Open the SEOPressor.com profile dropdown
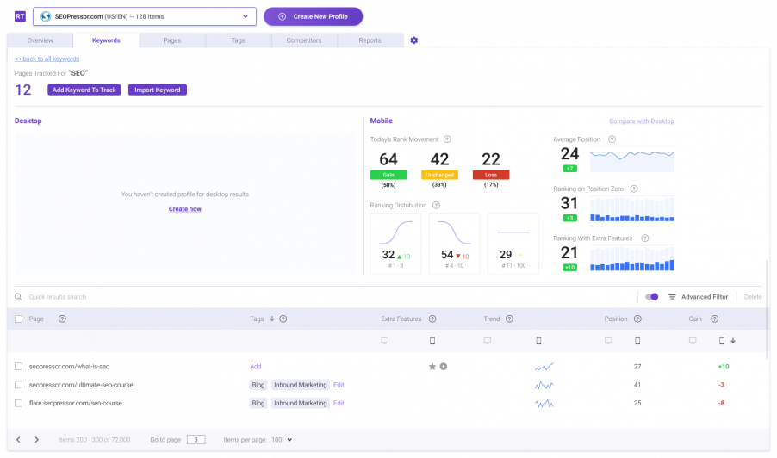Viewport: 777px width, 458px height. click(145, 16)
